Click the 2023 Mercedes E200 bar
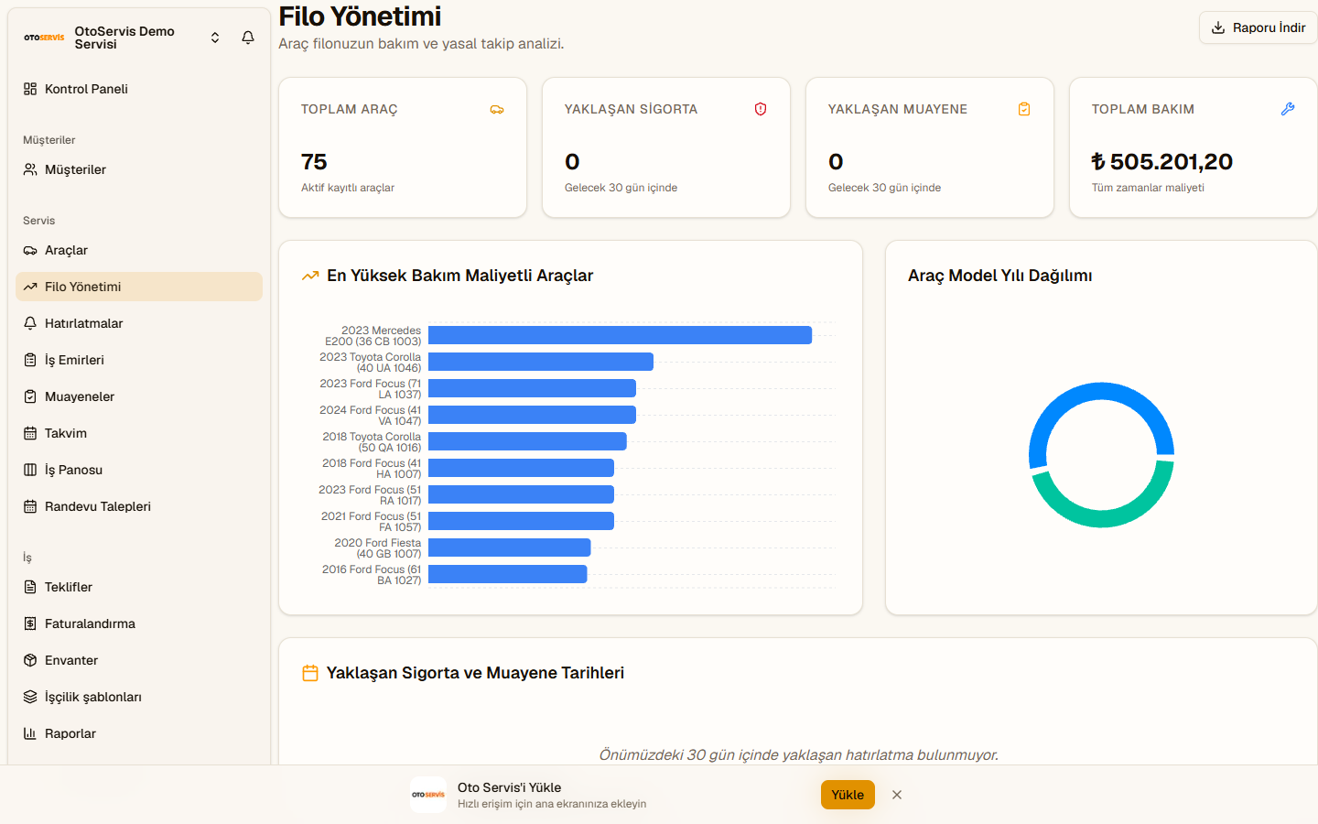1318x824 pixels. 620,335
